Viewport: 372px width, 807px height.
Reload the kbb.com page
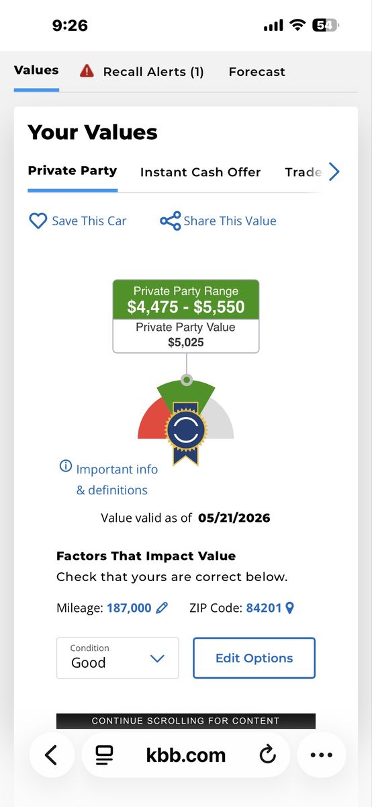[x=267, y=755]
